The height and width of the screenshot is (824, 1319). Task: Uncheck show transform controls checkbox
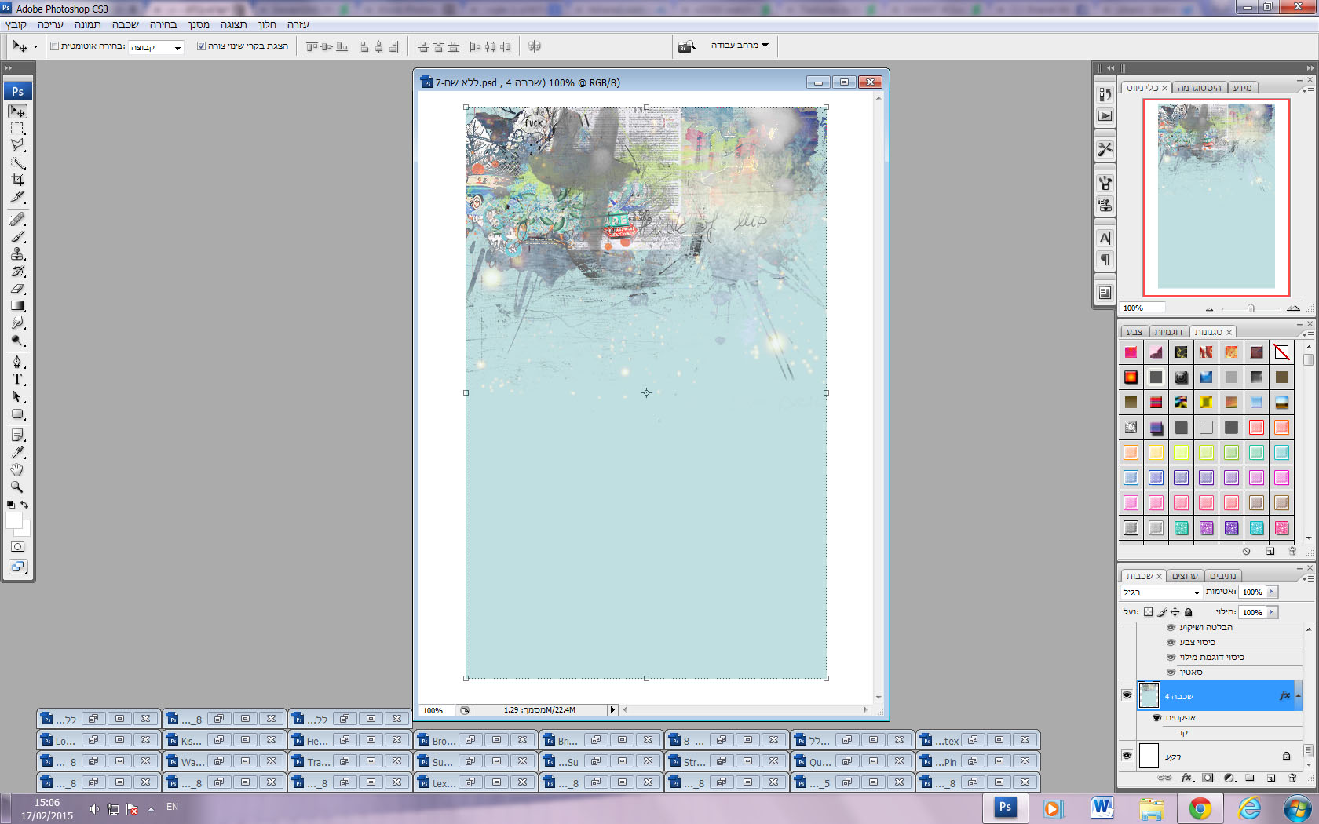coord(201,46)
